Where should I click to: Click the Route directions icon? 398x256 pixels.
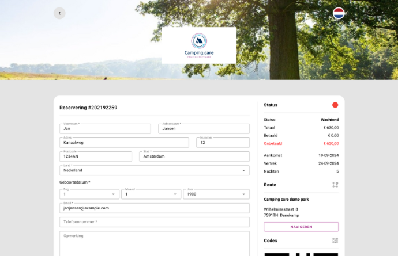point(335,185)
